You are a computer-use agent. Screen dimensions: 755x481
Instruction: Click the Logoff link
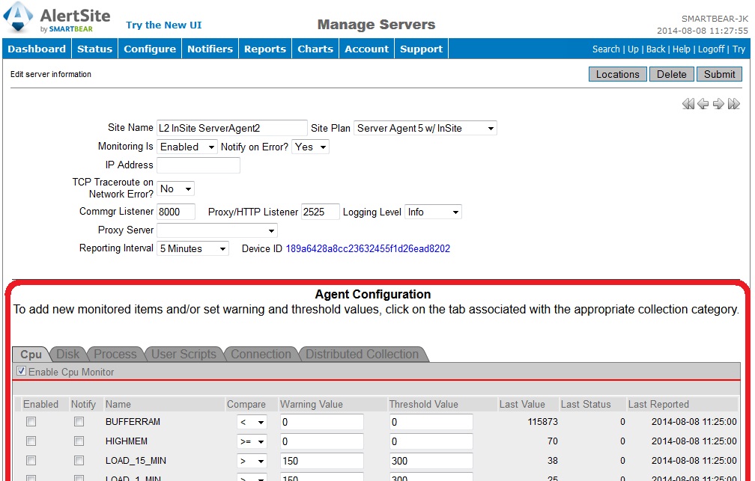coord(712,49)
